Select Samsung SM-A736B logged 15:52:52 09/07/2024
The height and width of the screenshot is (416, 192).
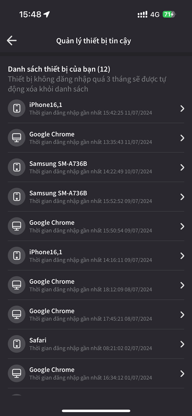pos(96,197)
